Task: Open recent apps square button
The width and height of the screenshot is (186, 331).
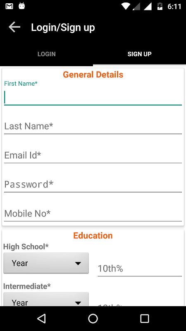Action: coord(144,318)
